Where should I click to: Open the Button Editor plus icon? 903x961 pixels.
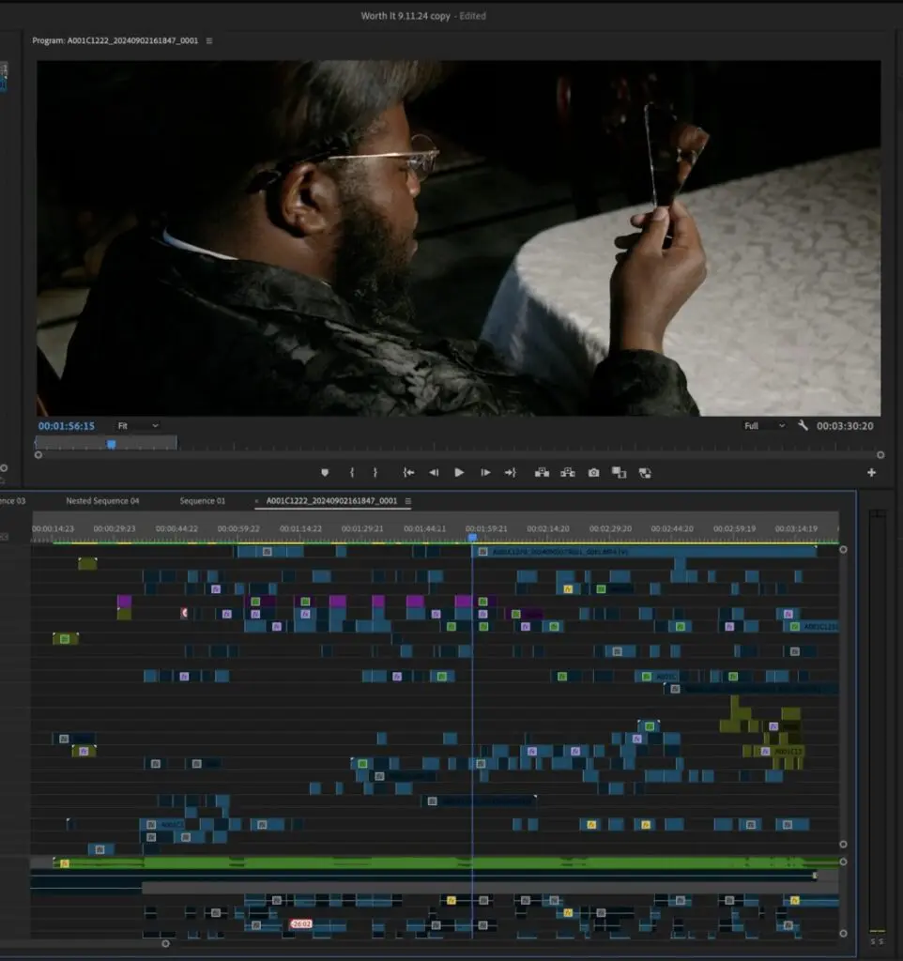(x=871, y=473)
